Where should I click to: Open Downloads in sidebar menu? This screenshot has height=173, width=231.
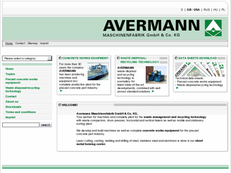[27, 107]
